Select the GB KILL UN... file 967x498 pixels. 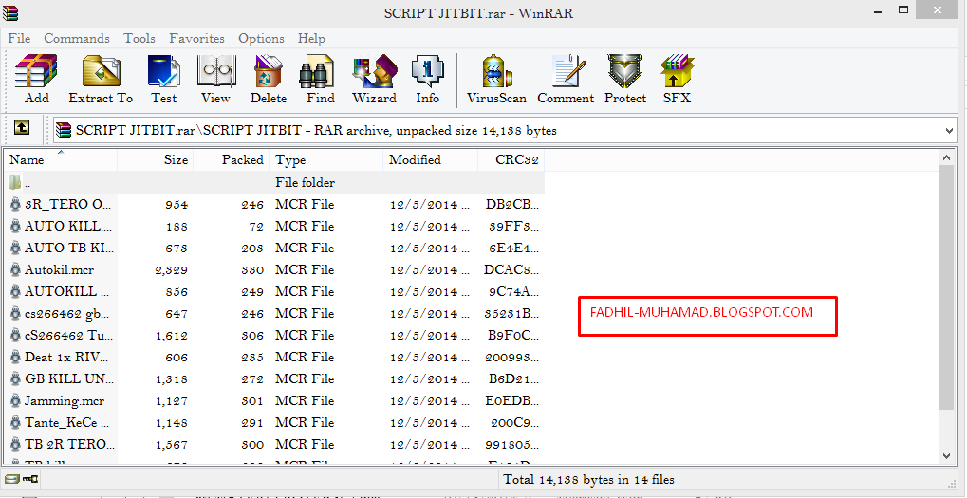[x=274, y=378]
